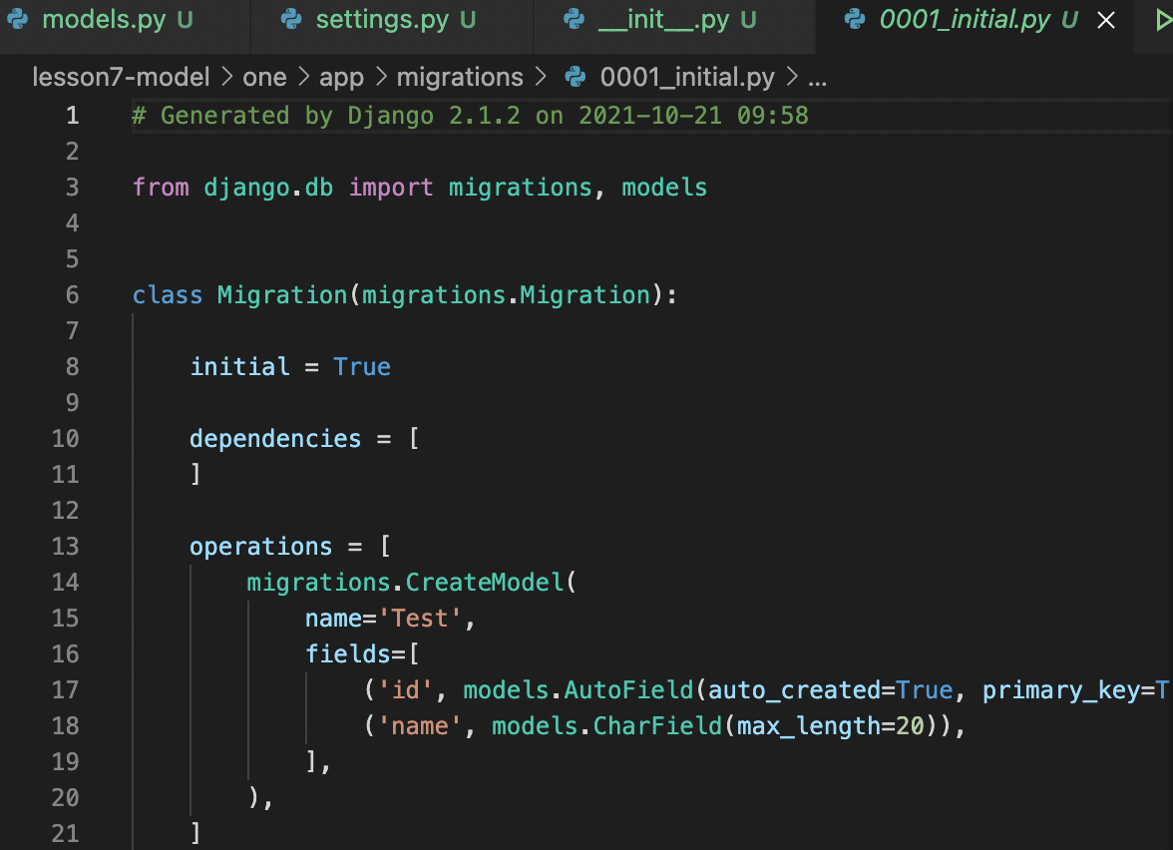Click 'dependencies' on line 10

click(x=275, y=439)
